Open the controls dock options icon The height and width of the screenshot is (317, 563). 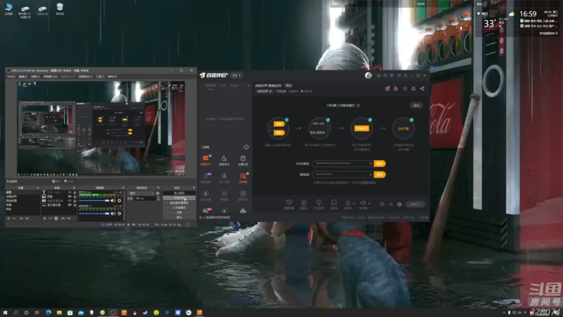[x=194, y=187]
